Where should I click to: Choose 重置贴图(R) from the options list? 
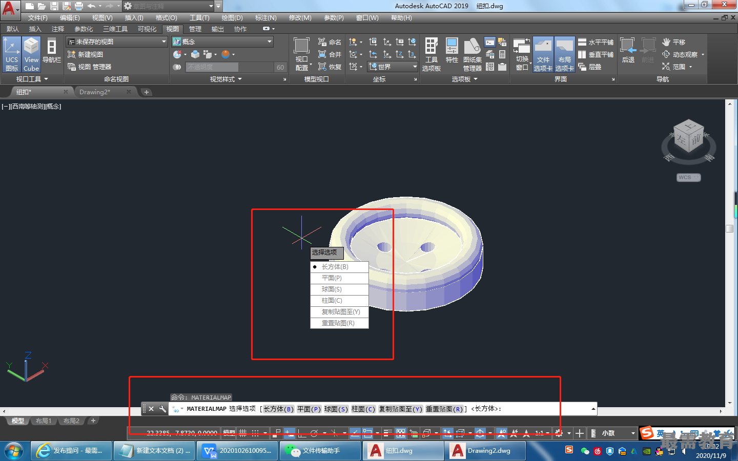[x=339, y=323]
